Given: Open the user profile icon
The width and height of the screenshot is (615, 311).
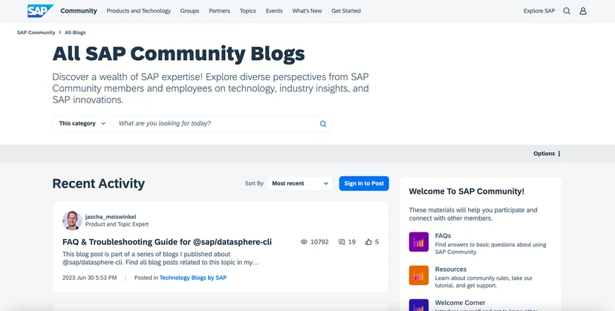Looking at the screenshot, I should tap(583, 11).
